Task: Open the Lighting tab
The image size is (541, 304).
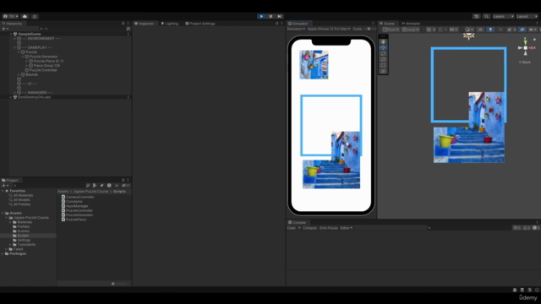Action: [169, 24]
